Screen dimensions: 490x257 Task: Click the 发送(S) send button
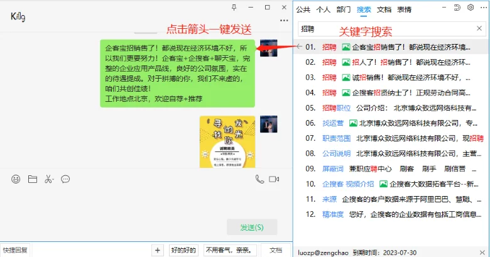click(x=252, y=227)
